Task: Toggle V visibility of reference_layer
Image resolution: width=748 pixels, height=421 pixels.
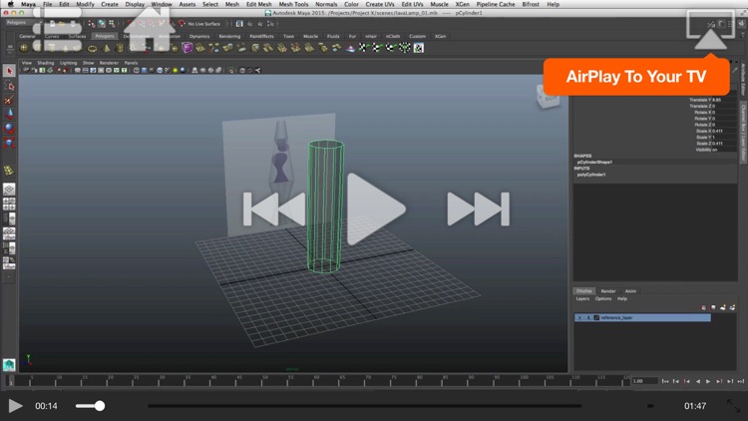Action: click(x=579, y=317)
